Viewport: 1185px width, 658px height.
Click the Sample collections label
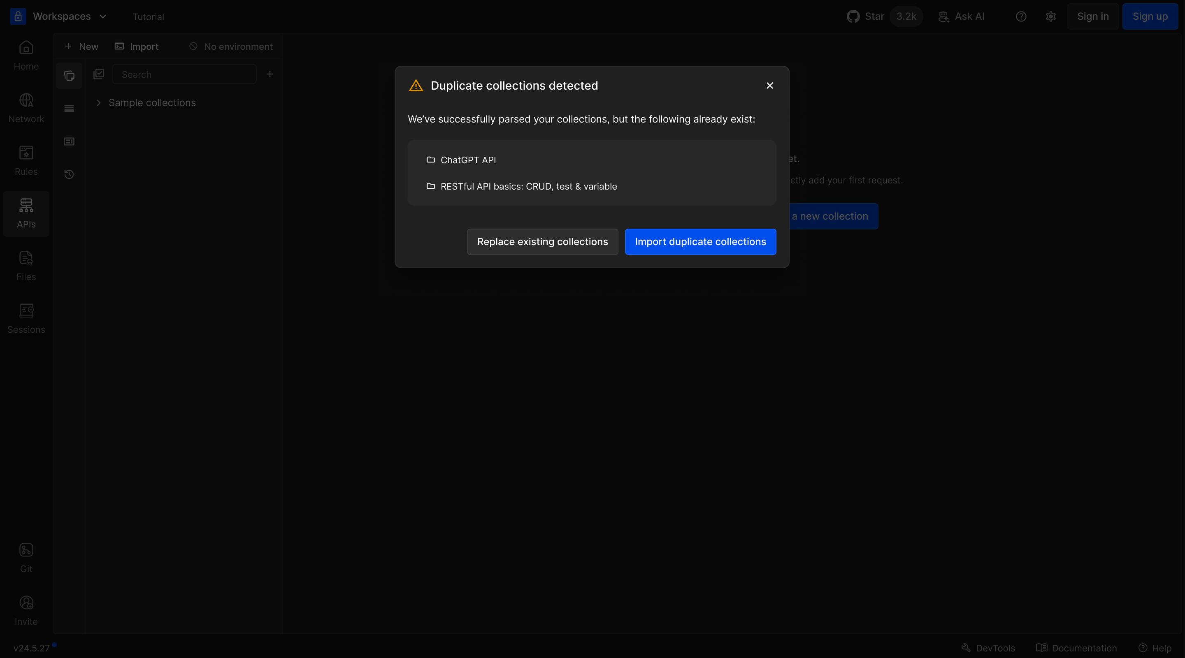(152, 102)
